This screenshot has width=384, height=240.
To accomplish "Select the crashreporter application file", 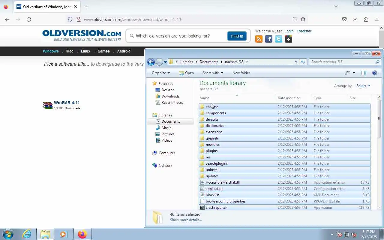I will pos(284,208).
